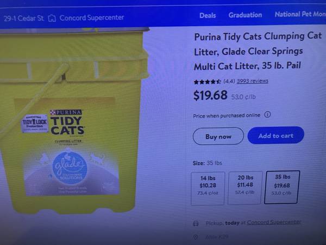Go to the Graduation menu item

(x=245, y=15)
